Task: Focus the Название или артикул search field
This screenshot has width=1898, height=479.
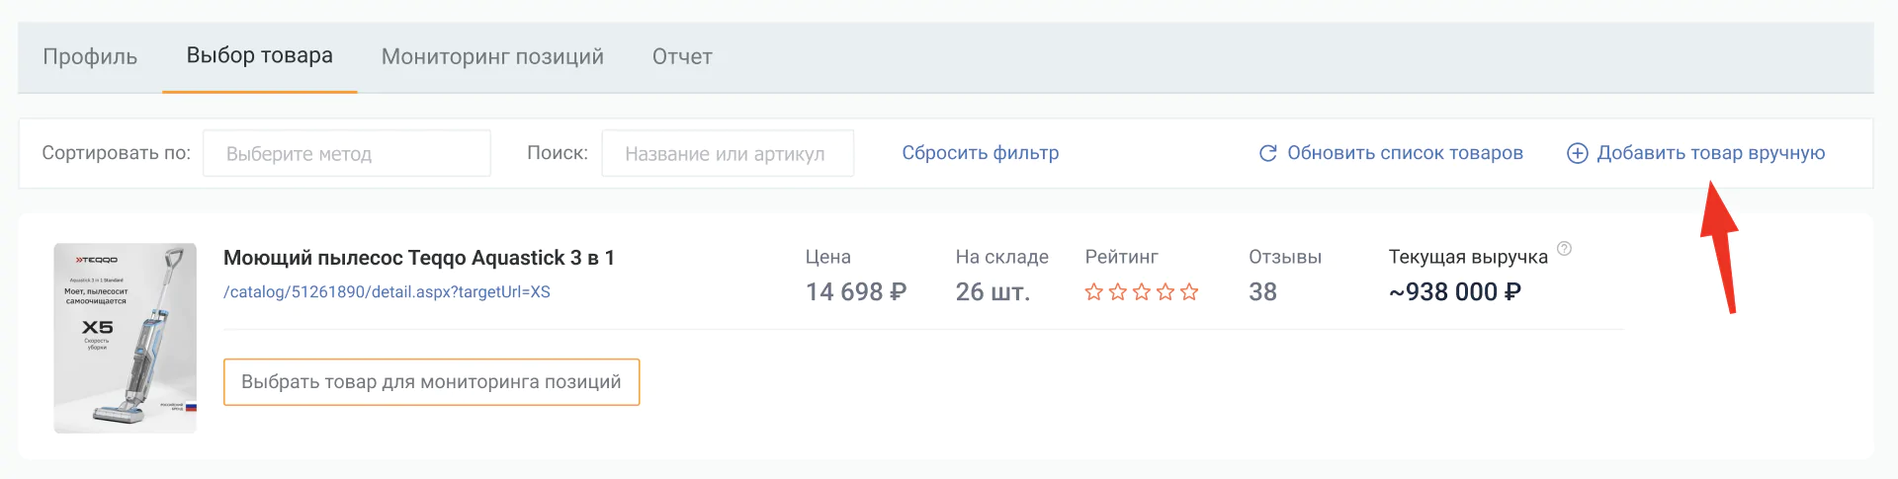Action: (728, 153)
